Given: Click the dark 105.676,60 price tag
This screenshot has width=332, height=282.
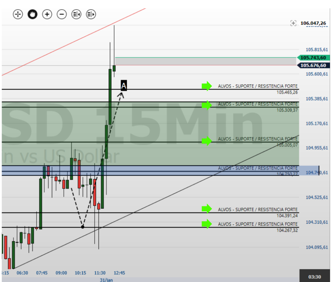Looking at the screenshot, I should point(313,65).
